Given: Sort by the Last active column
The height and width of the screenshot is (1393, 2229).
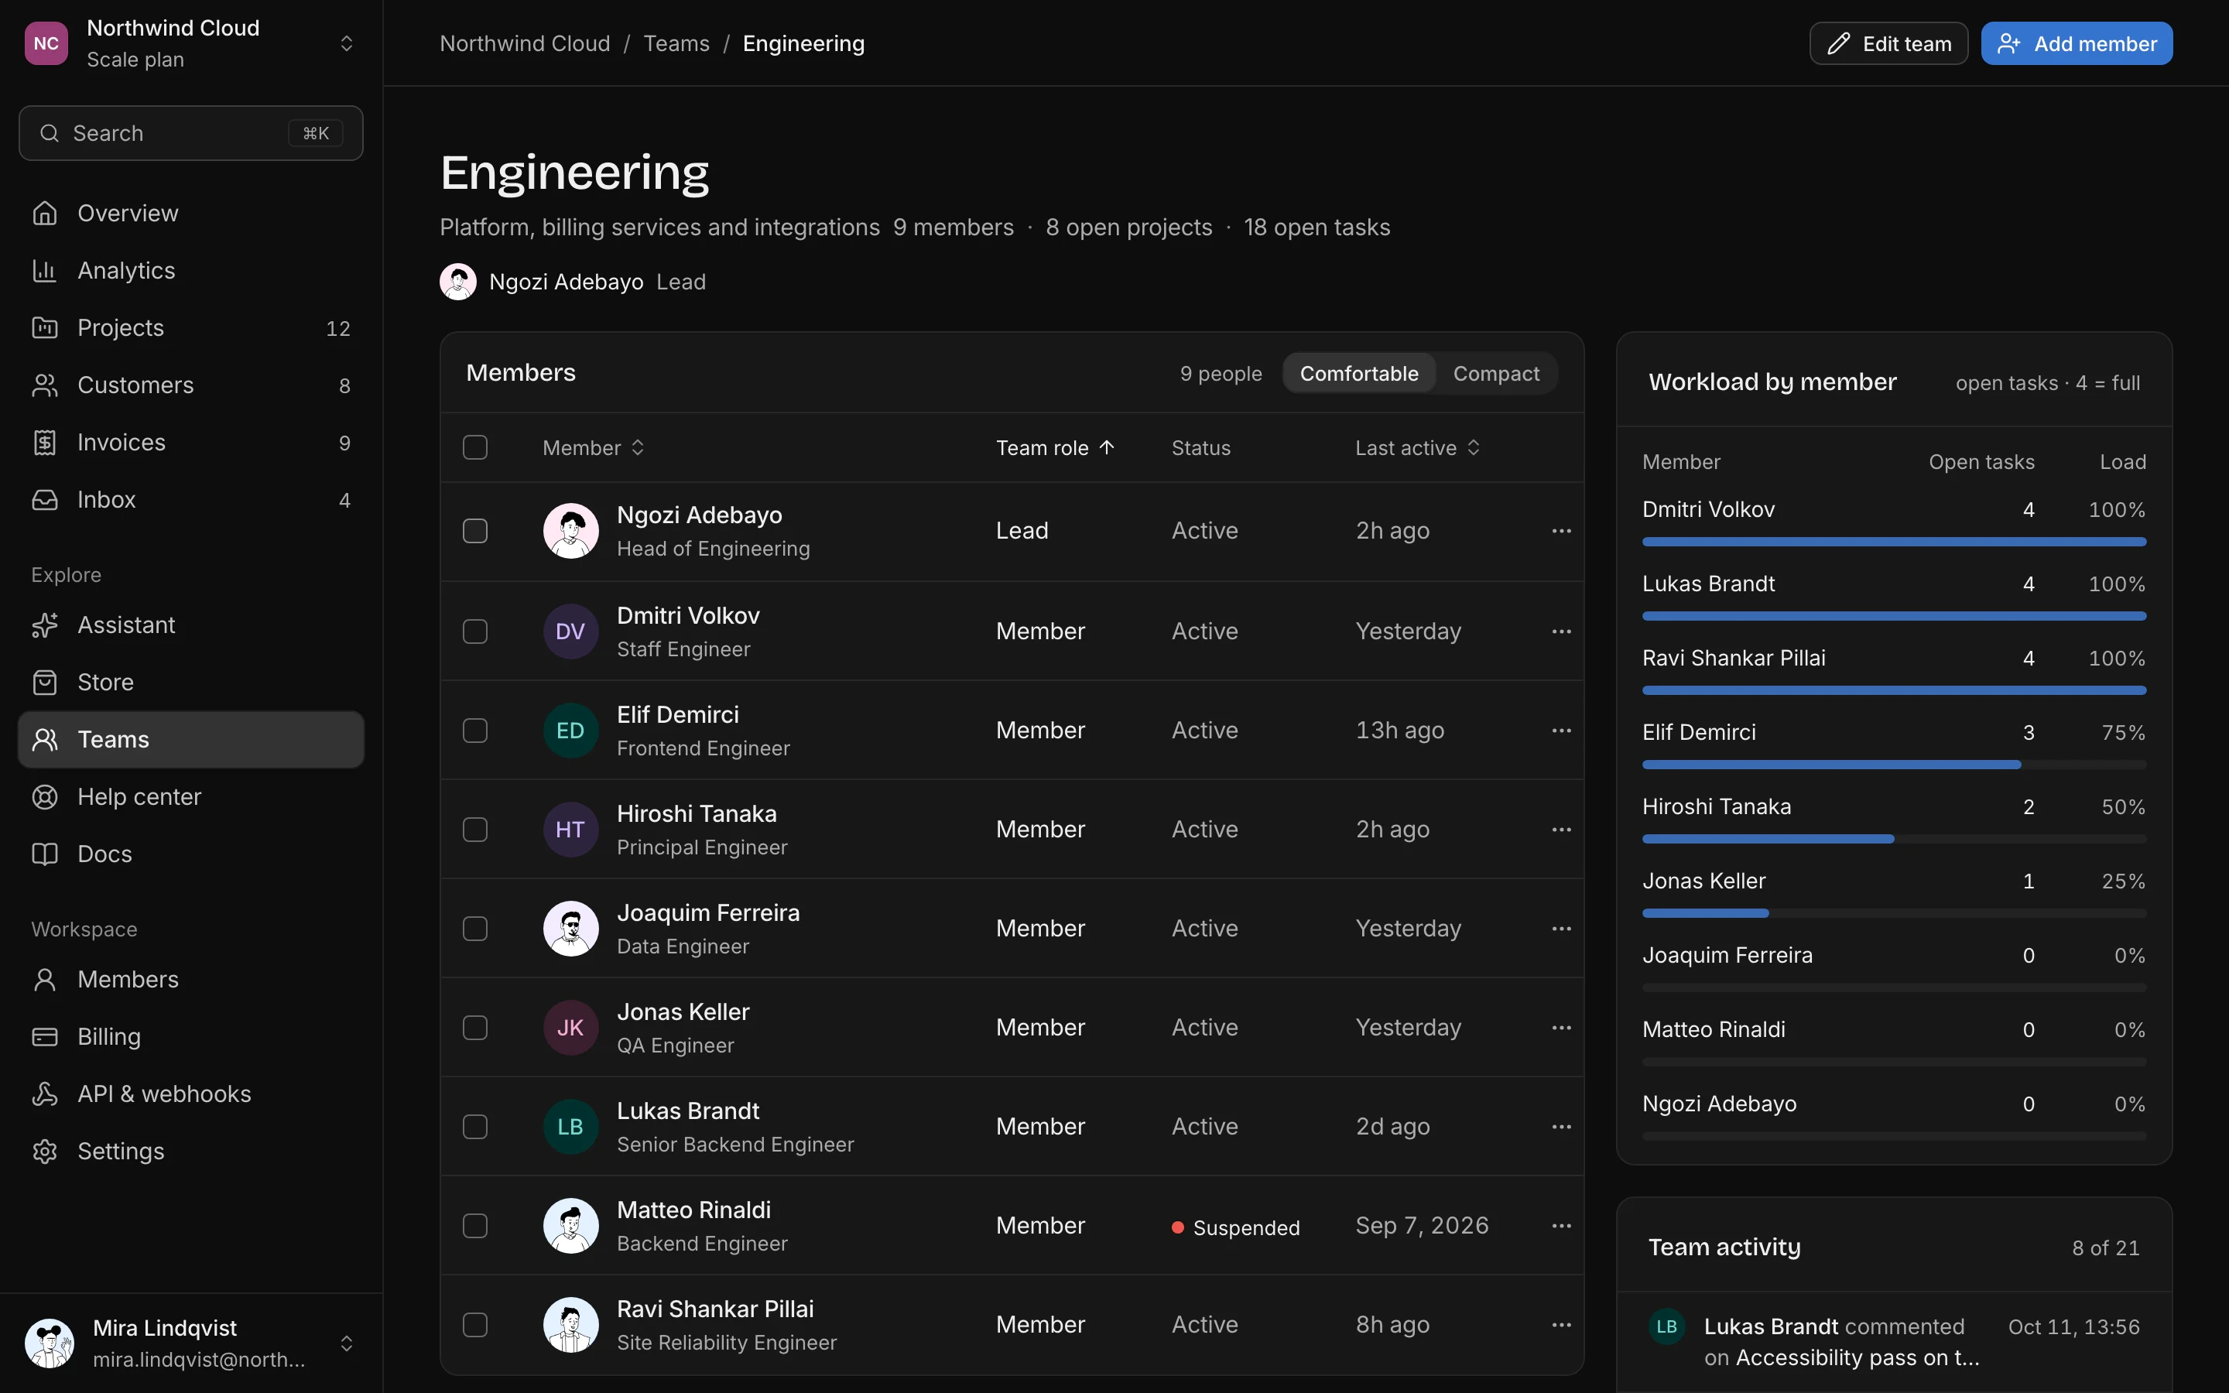Looking at the screenshot, I should pyautogui.click(x=1418, y=448).
